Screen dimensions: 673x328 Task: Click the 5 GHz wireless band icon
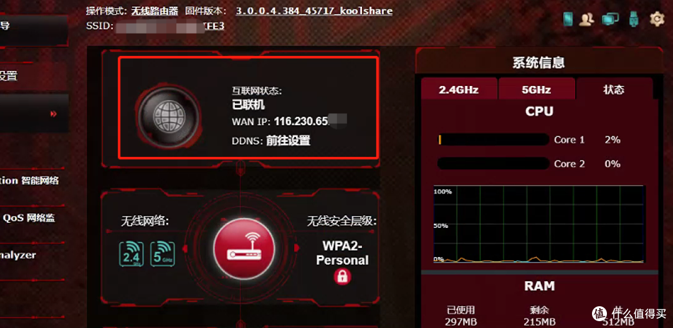pos(162,254)
